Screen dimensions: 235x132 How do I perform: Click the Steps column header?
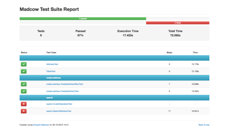click(169, 52)
